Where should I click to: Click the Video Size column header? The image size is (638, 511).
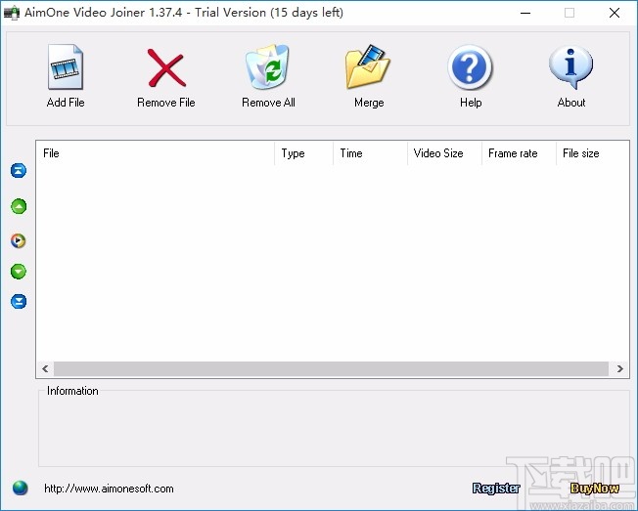444,153
